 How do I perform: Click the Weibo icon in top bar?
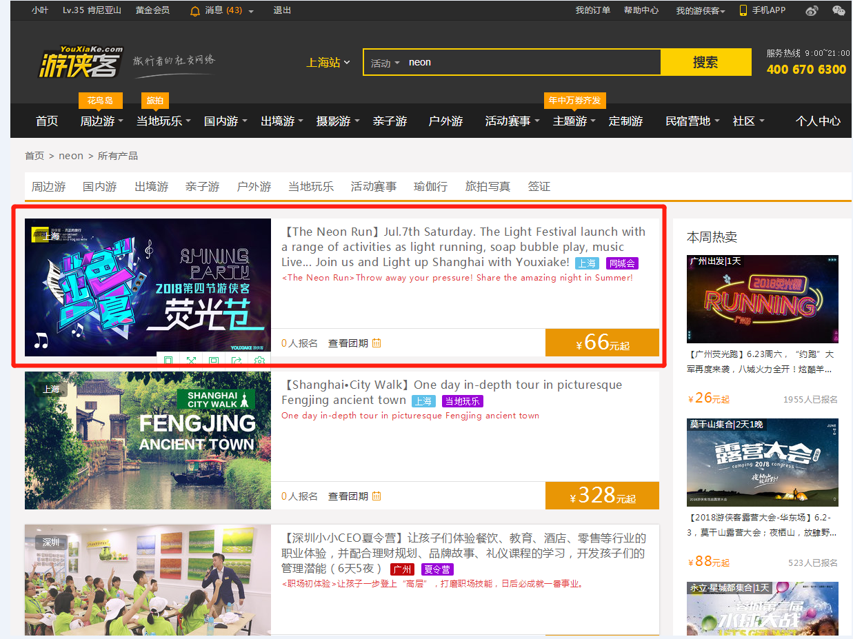click(812, 10)
